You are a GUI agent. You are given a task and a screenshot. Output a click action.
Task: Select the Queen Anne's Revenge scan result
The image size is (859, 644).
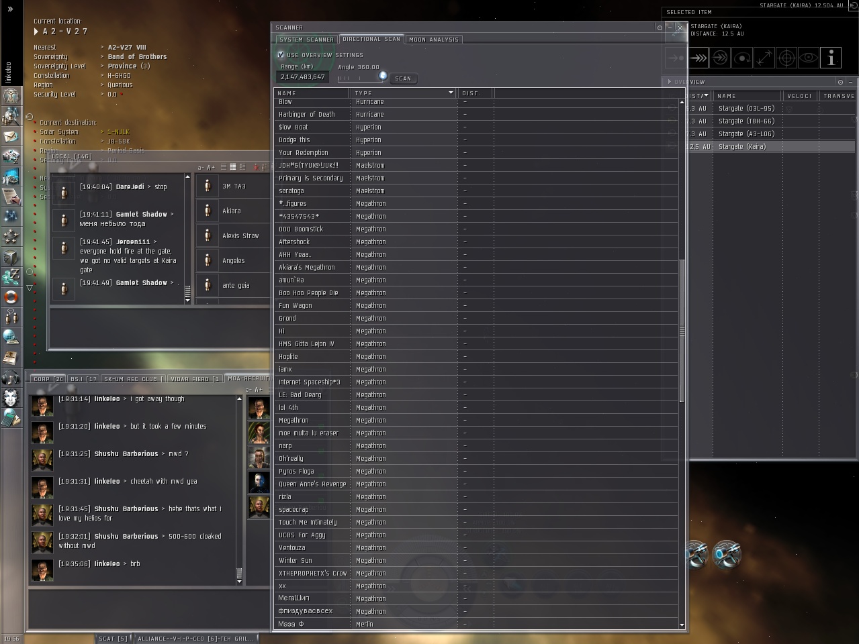476,484
